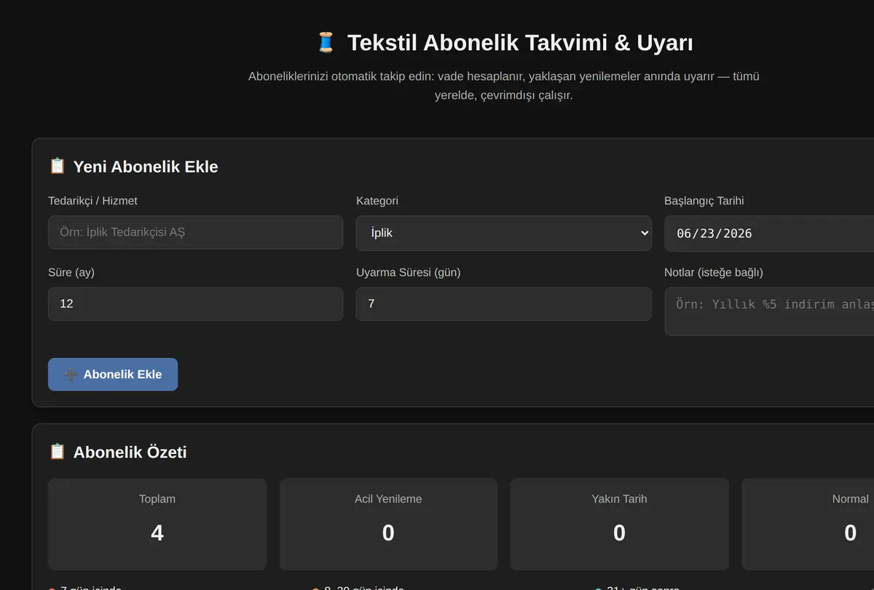Click the 'Tekstil Abonelik Takvimi & Uyarı' heading
Screen dimensions: 874x590
pos(520,43)
